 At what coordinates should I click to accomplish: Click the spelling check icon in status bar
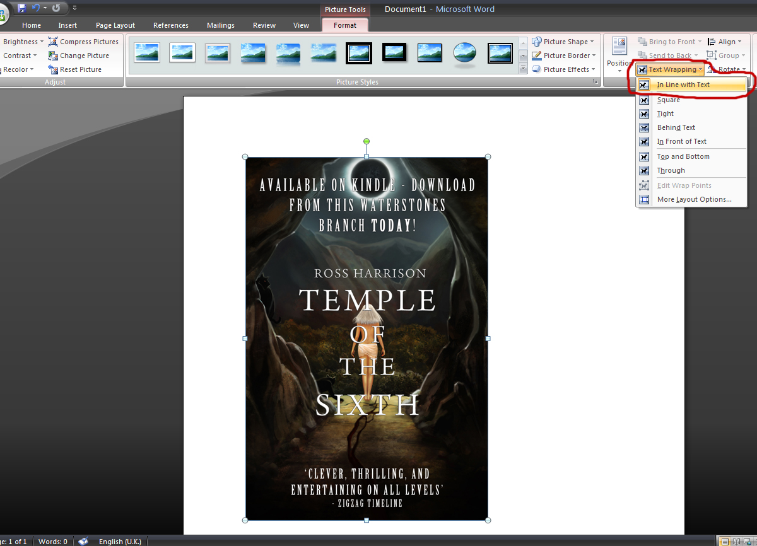83,541
